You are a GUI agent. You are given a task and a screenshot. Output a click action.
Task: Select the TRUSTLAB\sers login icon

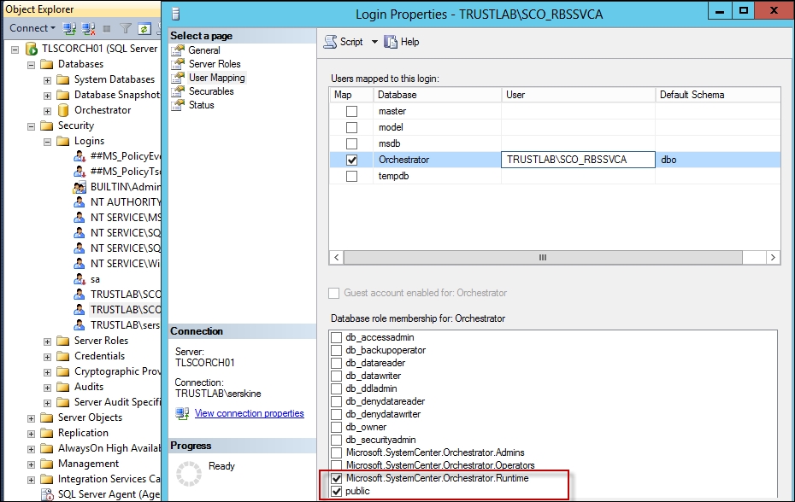tap(79, 325)
